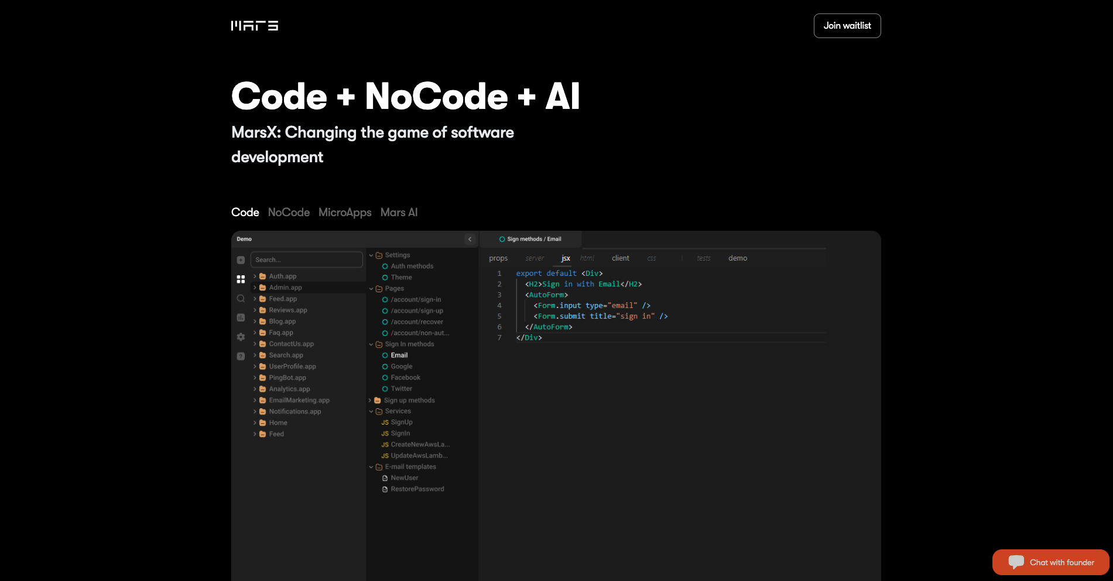The width and height of the screenshot is (1113, 581).
Task: Collapse the E-mail templates folder
Action: click(371, 467)
